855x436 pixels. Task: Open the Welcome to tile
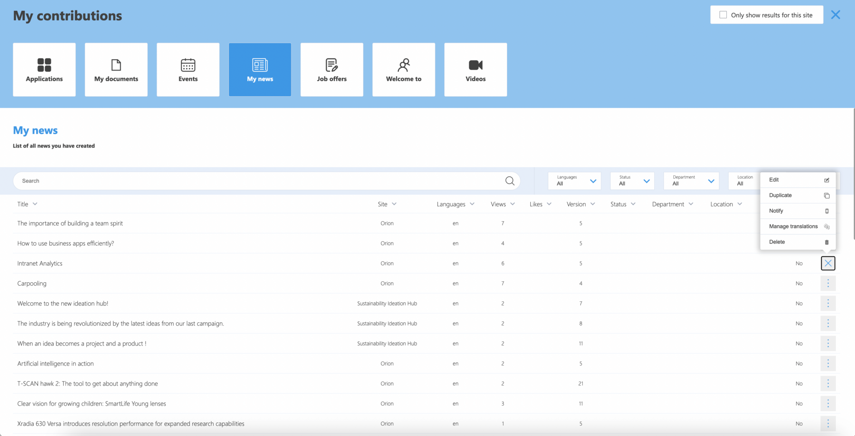pyautogui.click(x=403, y=69)
